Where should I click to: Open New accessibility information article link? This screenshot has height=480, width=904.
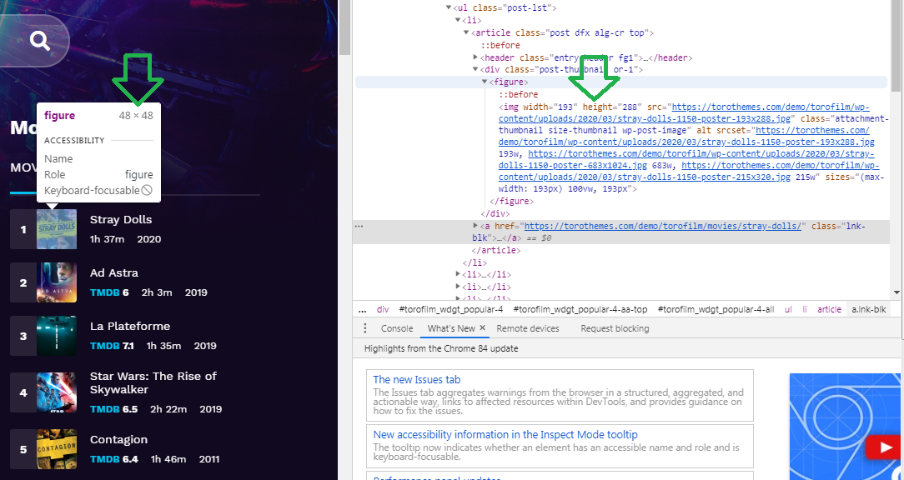tap(505, 434)
